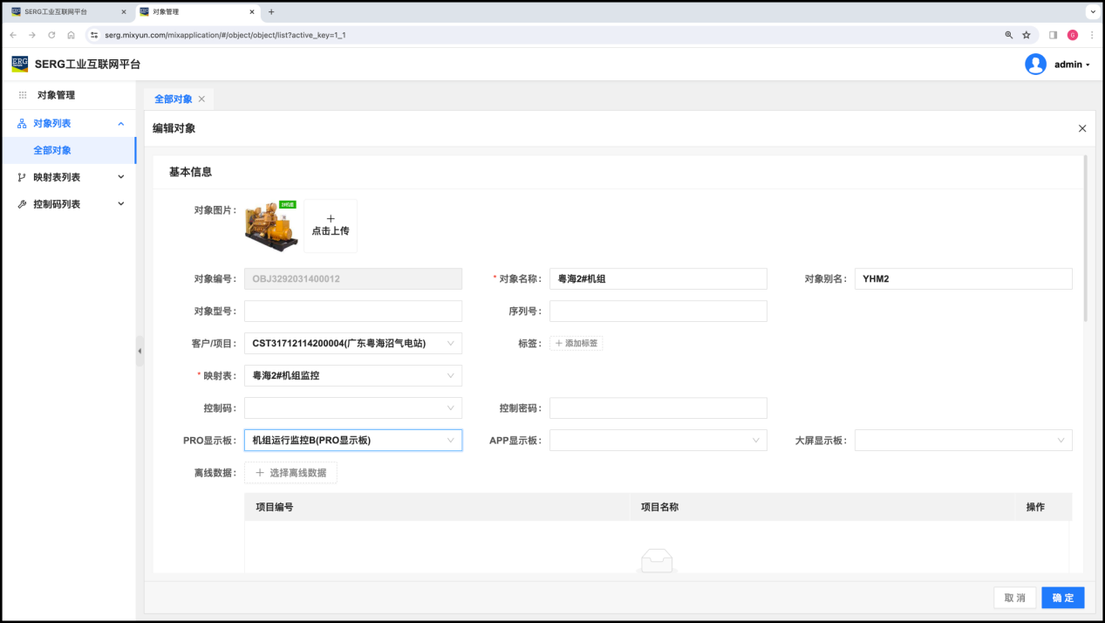Expand 控制码列表 in sidebar

click(x=70, y=204)
